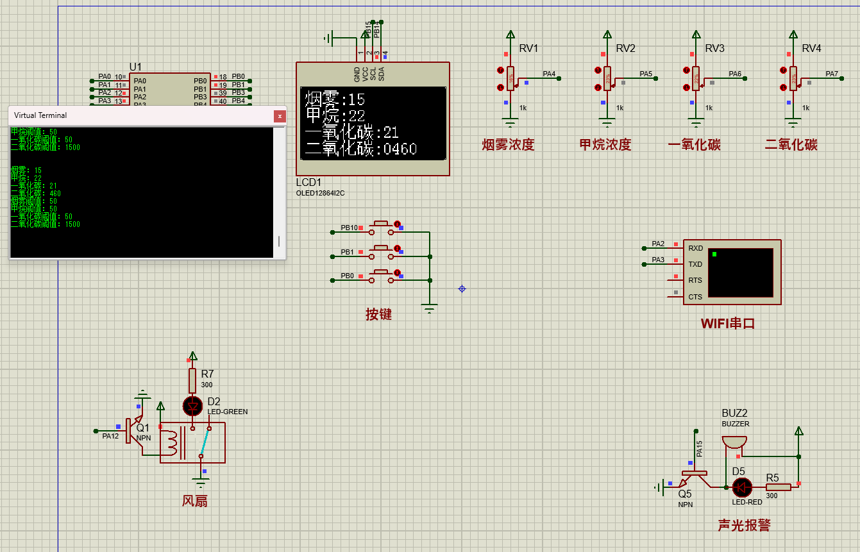Decrease the RV4 carbon dioxide potentiometer
Viewport: 860px width, 552px height.
[x=783, y=87]
